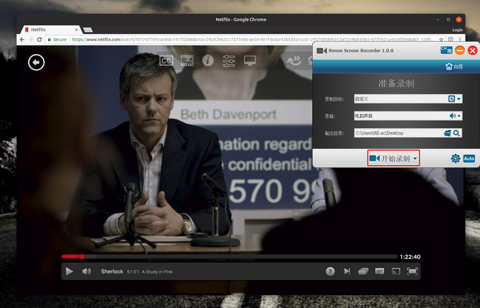Click the playback progress bar track
This screenshot has height=308, width=480.
tap(229, 257)
